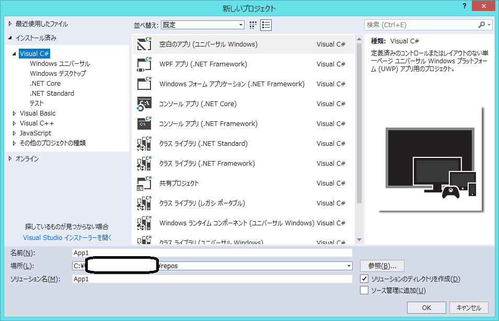Click the search magnifier icon
The image size is (499, 321).
pyautogui.click(x=482, y=25)
